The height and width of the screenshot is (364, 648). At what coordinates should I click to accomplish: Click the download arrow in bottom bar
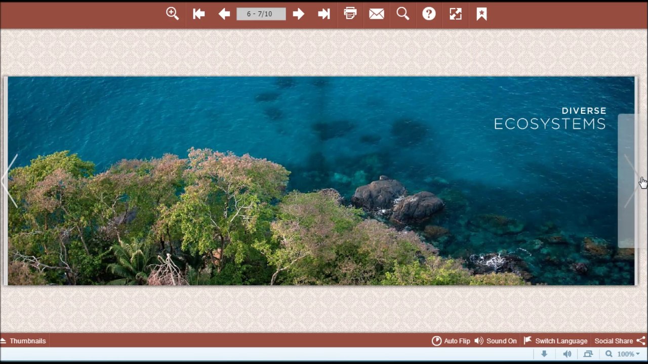[544, 354]
